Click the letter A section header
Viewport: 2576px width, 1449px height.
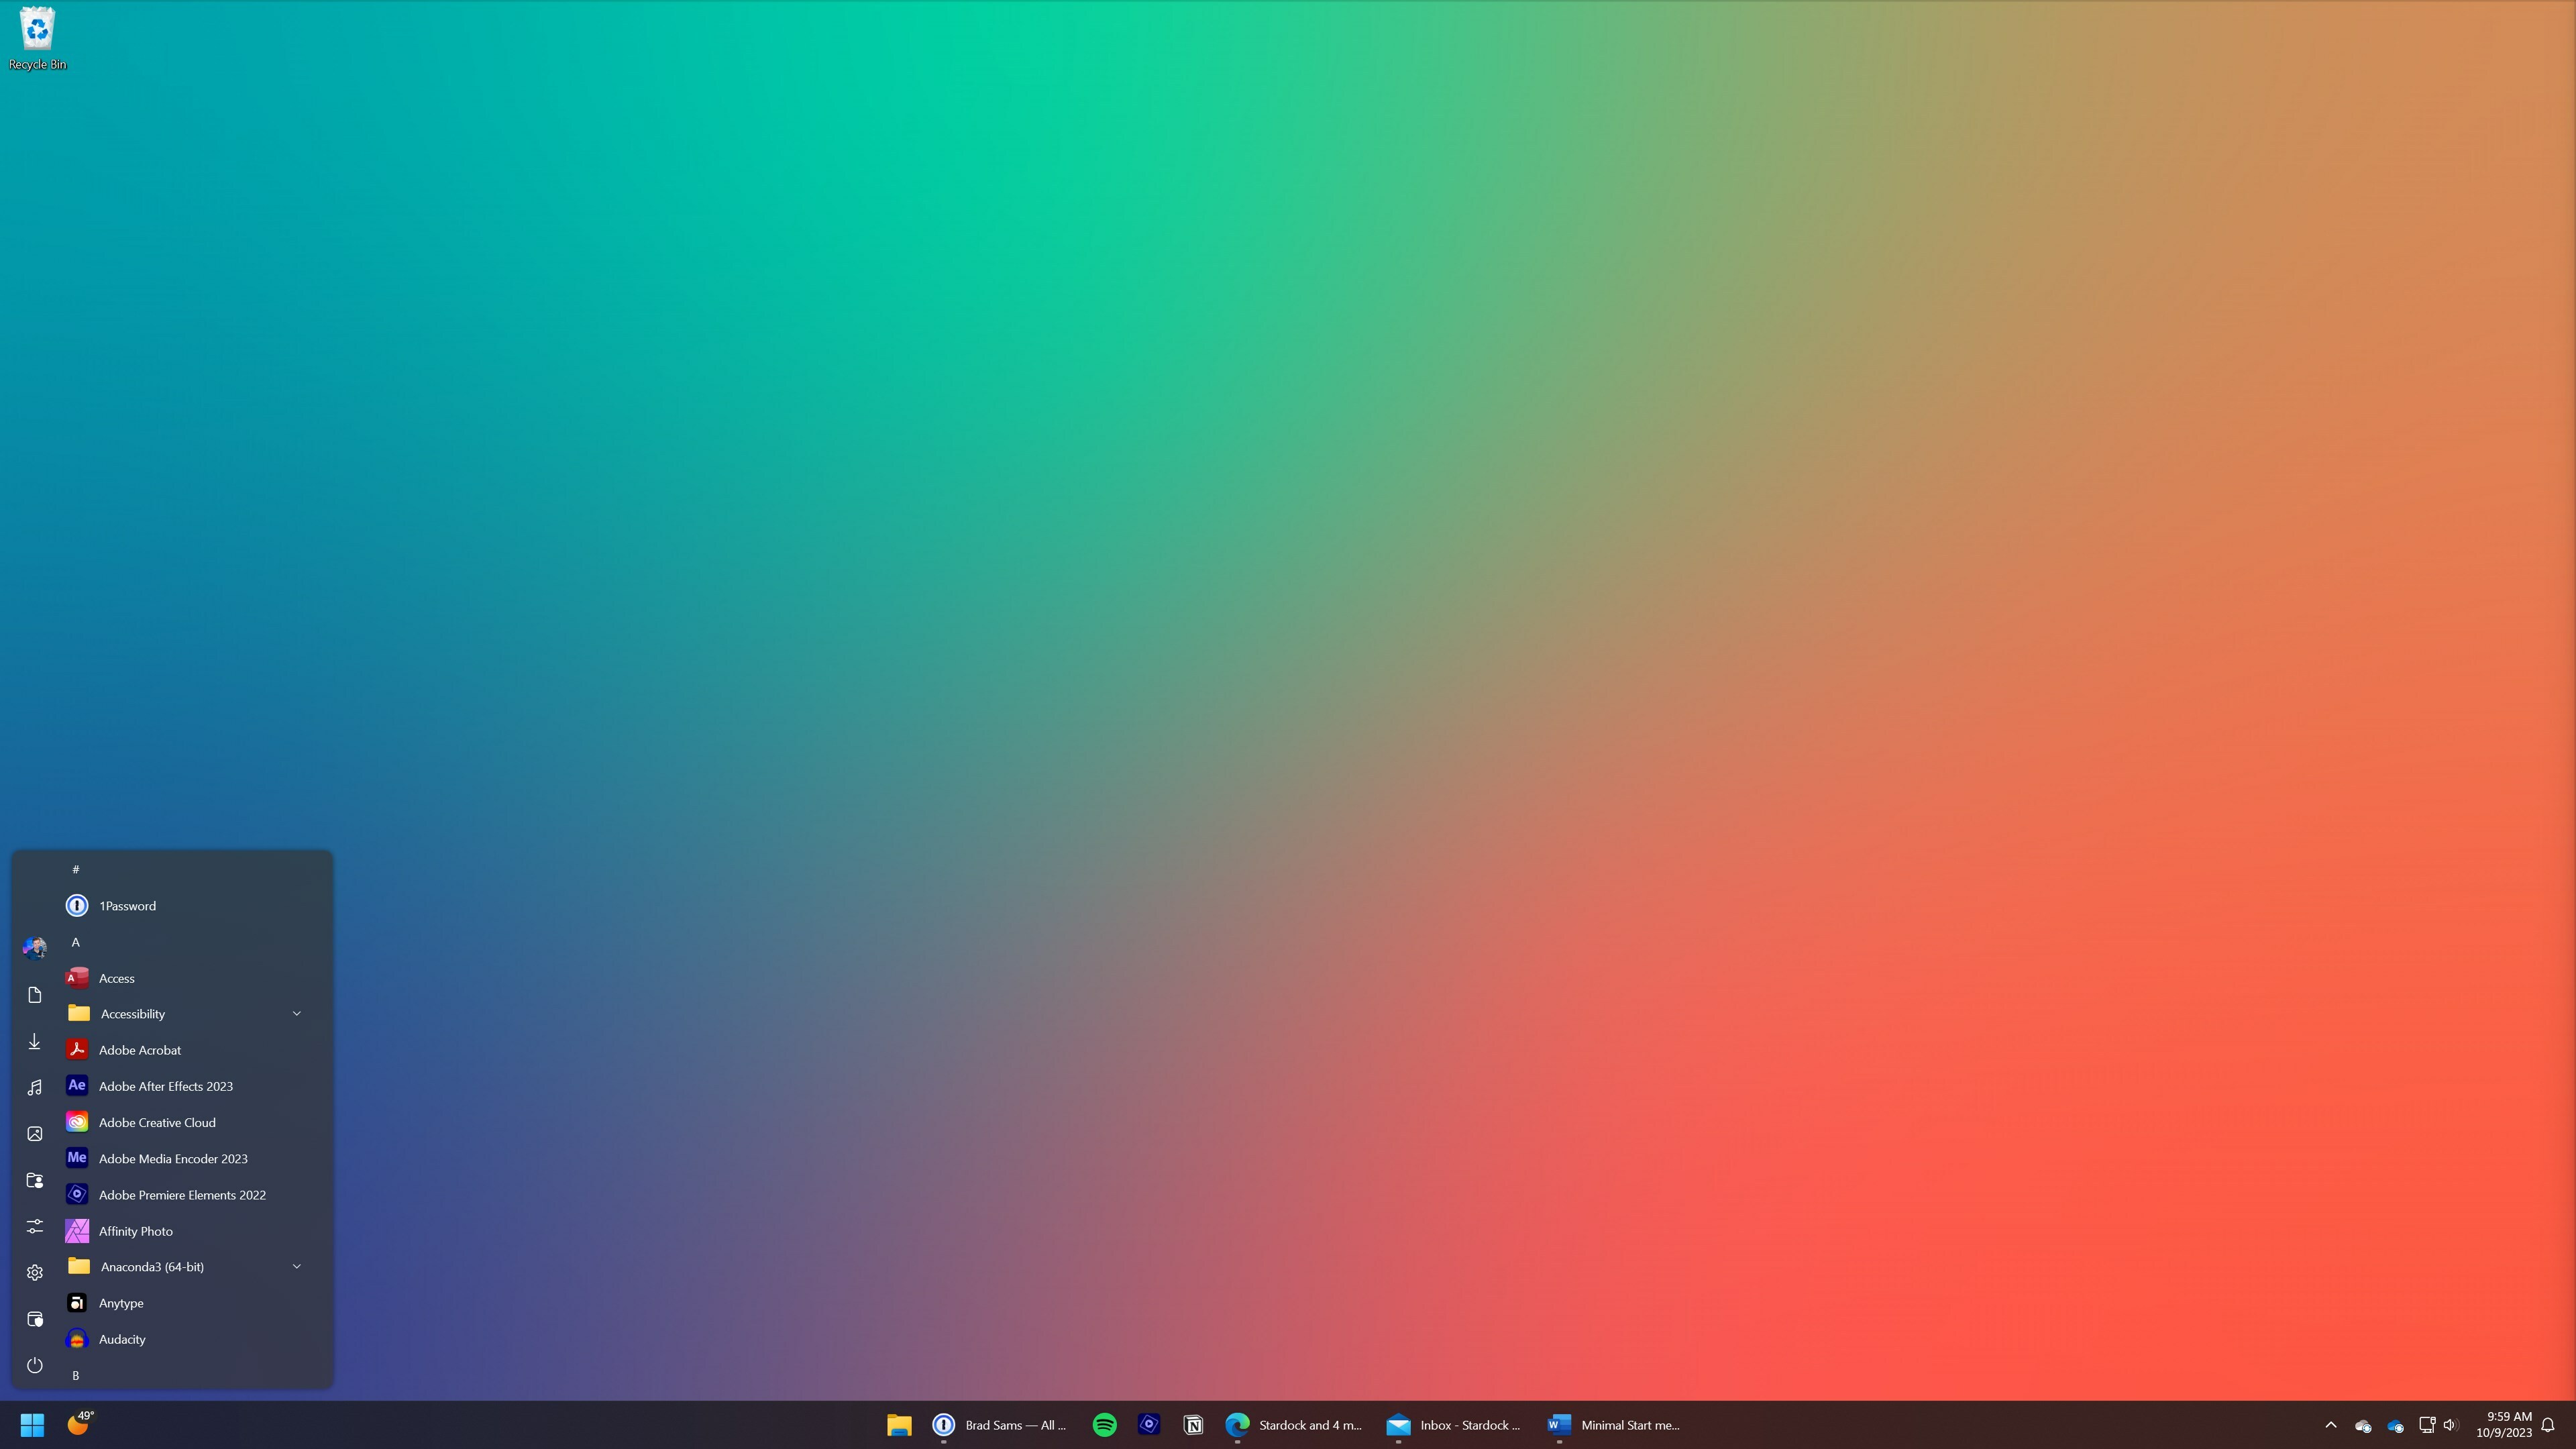76,942
